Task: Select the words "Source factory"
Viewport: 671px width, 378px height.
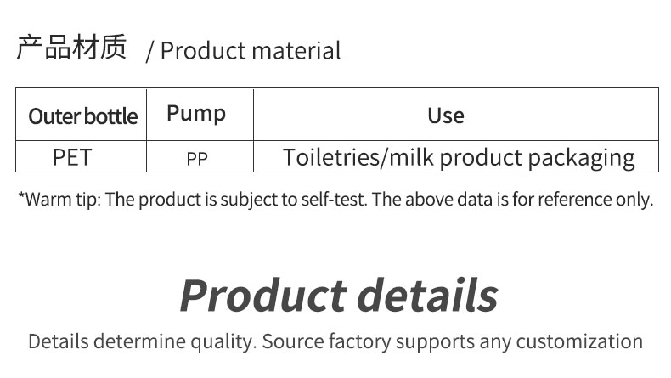Action: click(x=326, y=342)
